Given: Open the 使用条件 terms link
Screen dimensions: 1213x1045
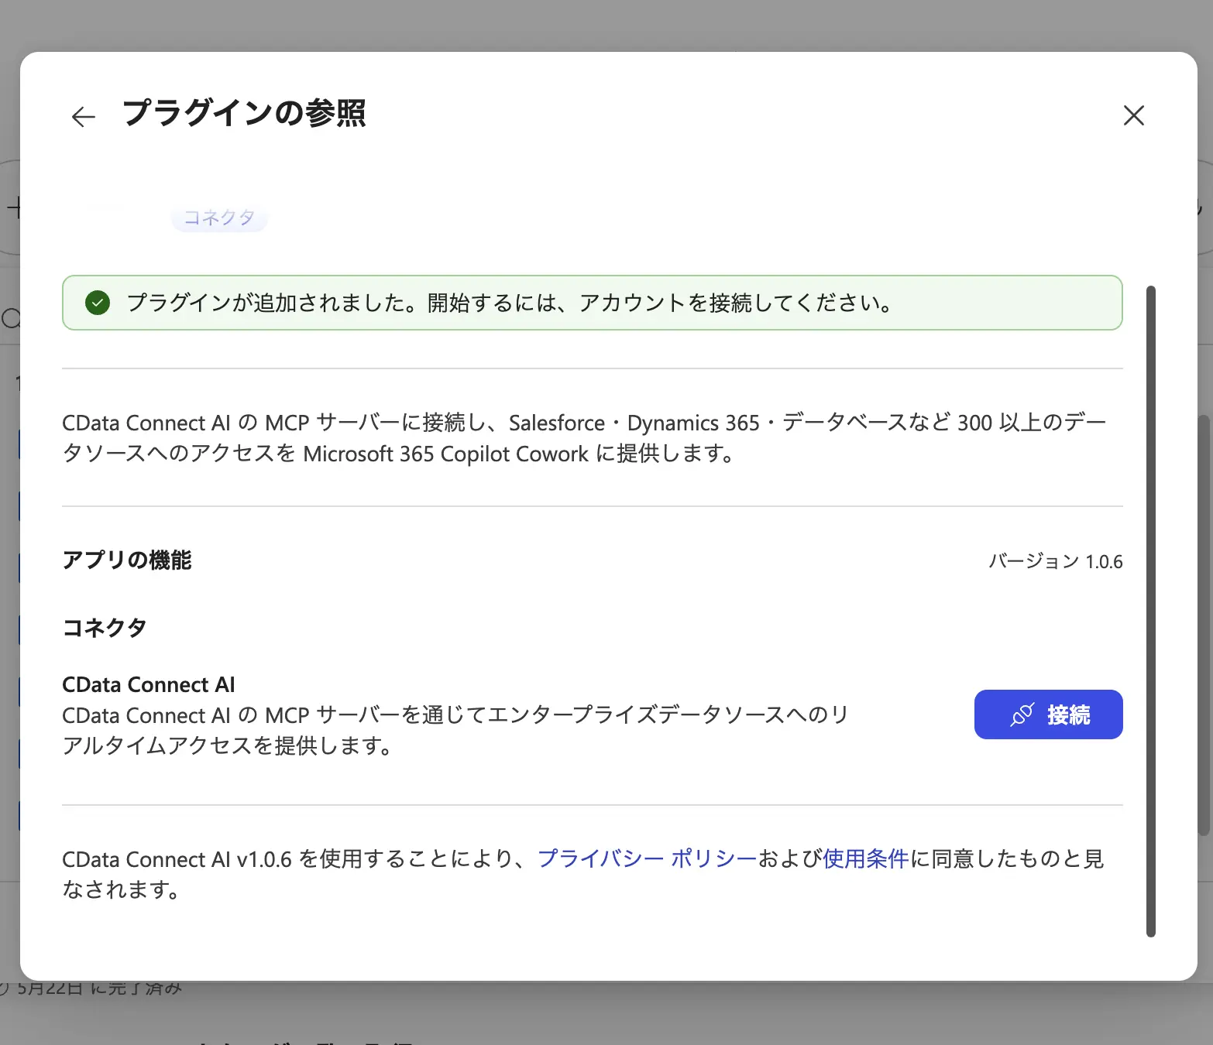Looking at the screenshot, I should pos(865,858).
